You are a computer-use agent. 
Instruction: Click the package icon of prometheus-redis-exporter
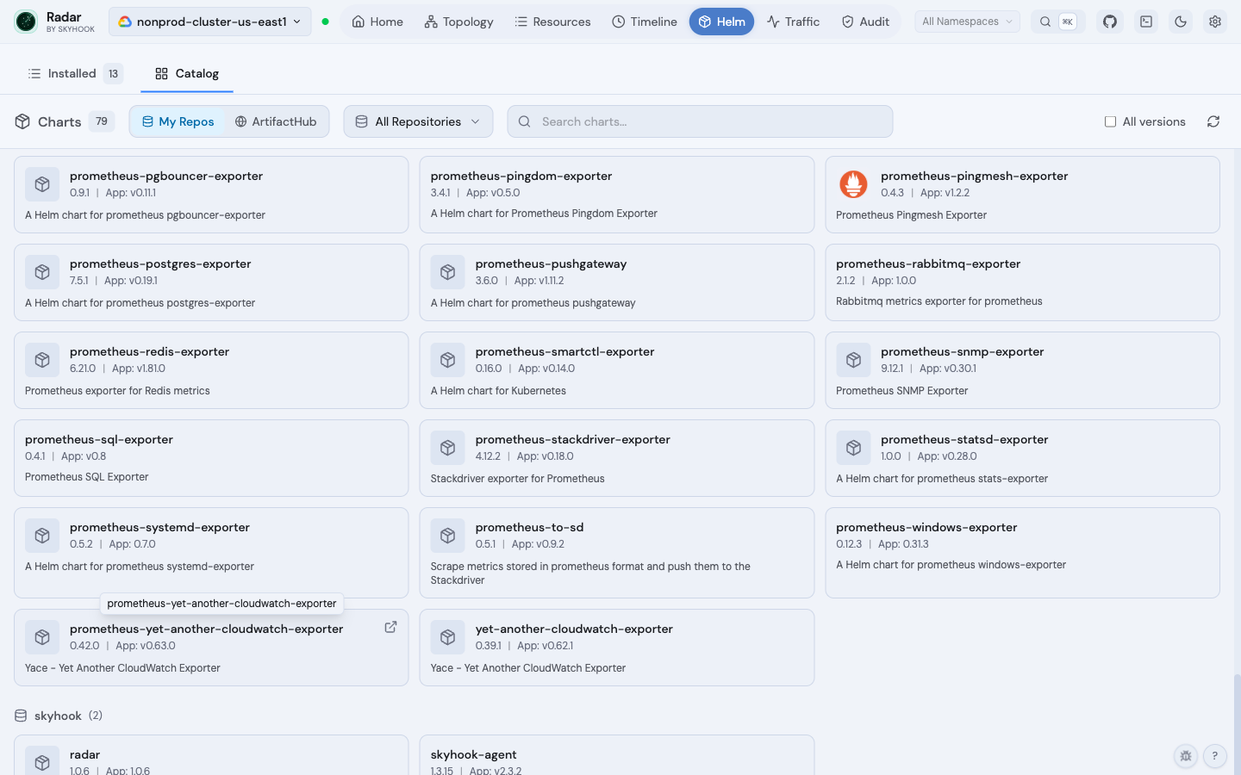(42, 360)
